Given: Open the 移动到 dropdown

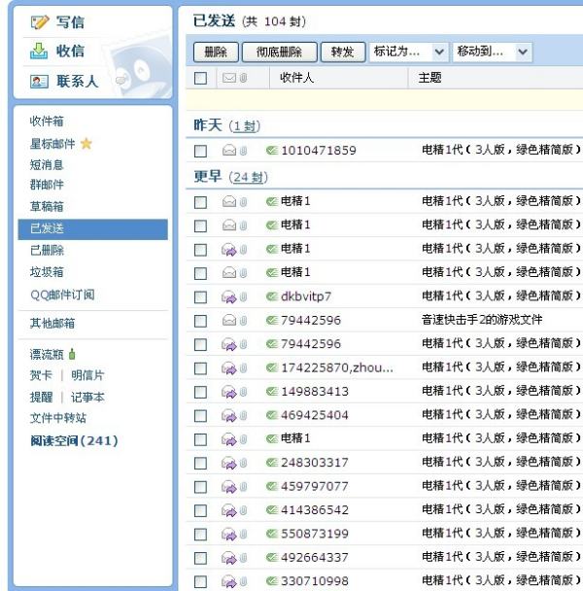Looking at the screenshot, I should (493, 52).
